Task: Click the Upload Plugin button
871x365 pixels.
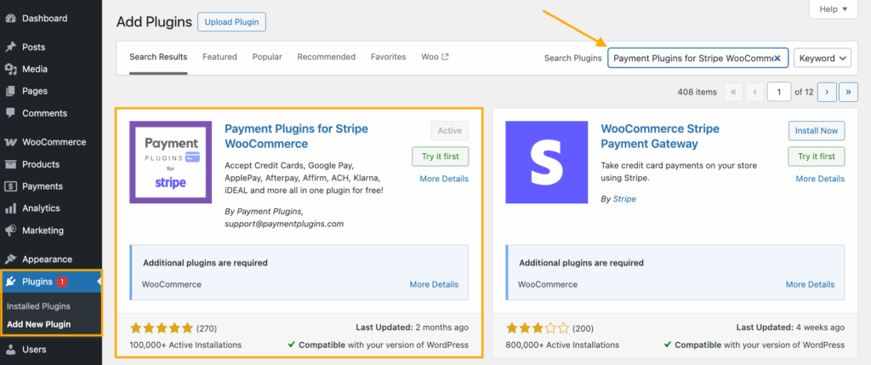Action: (x=231, y=22)
